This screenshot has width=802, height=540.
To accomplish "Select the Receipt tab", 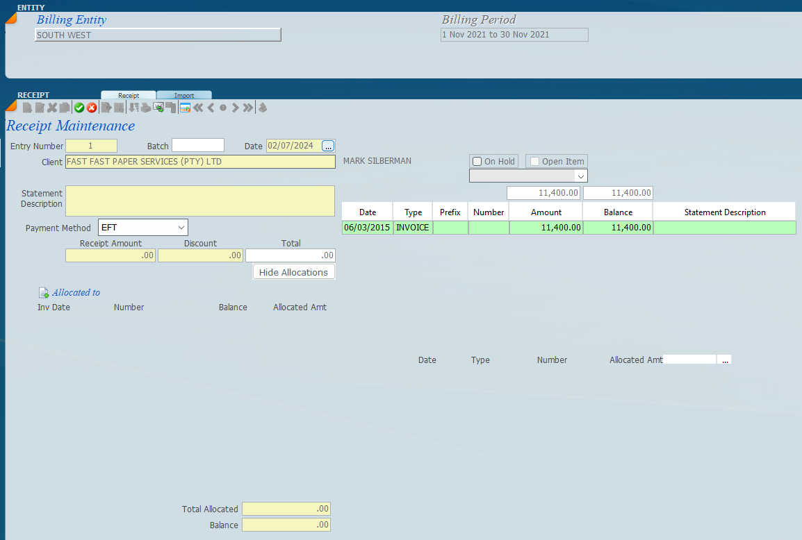I will (129, 95).
